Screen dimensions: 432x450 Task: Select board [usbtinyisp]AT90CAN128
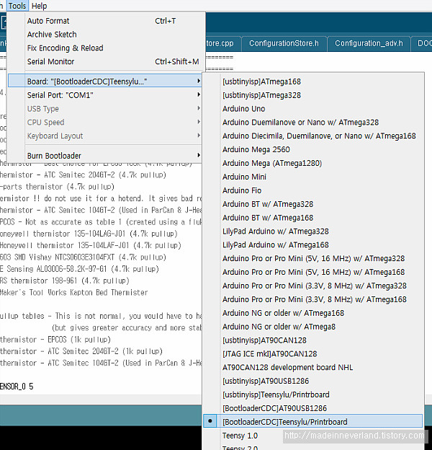(312, 340)
